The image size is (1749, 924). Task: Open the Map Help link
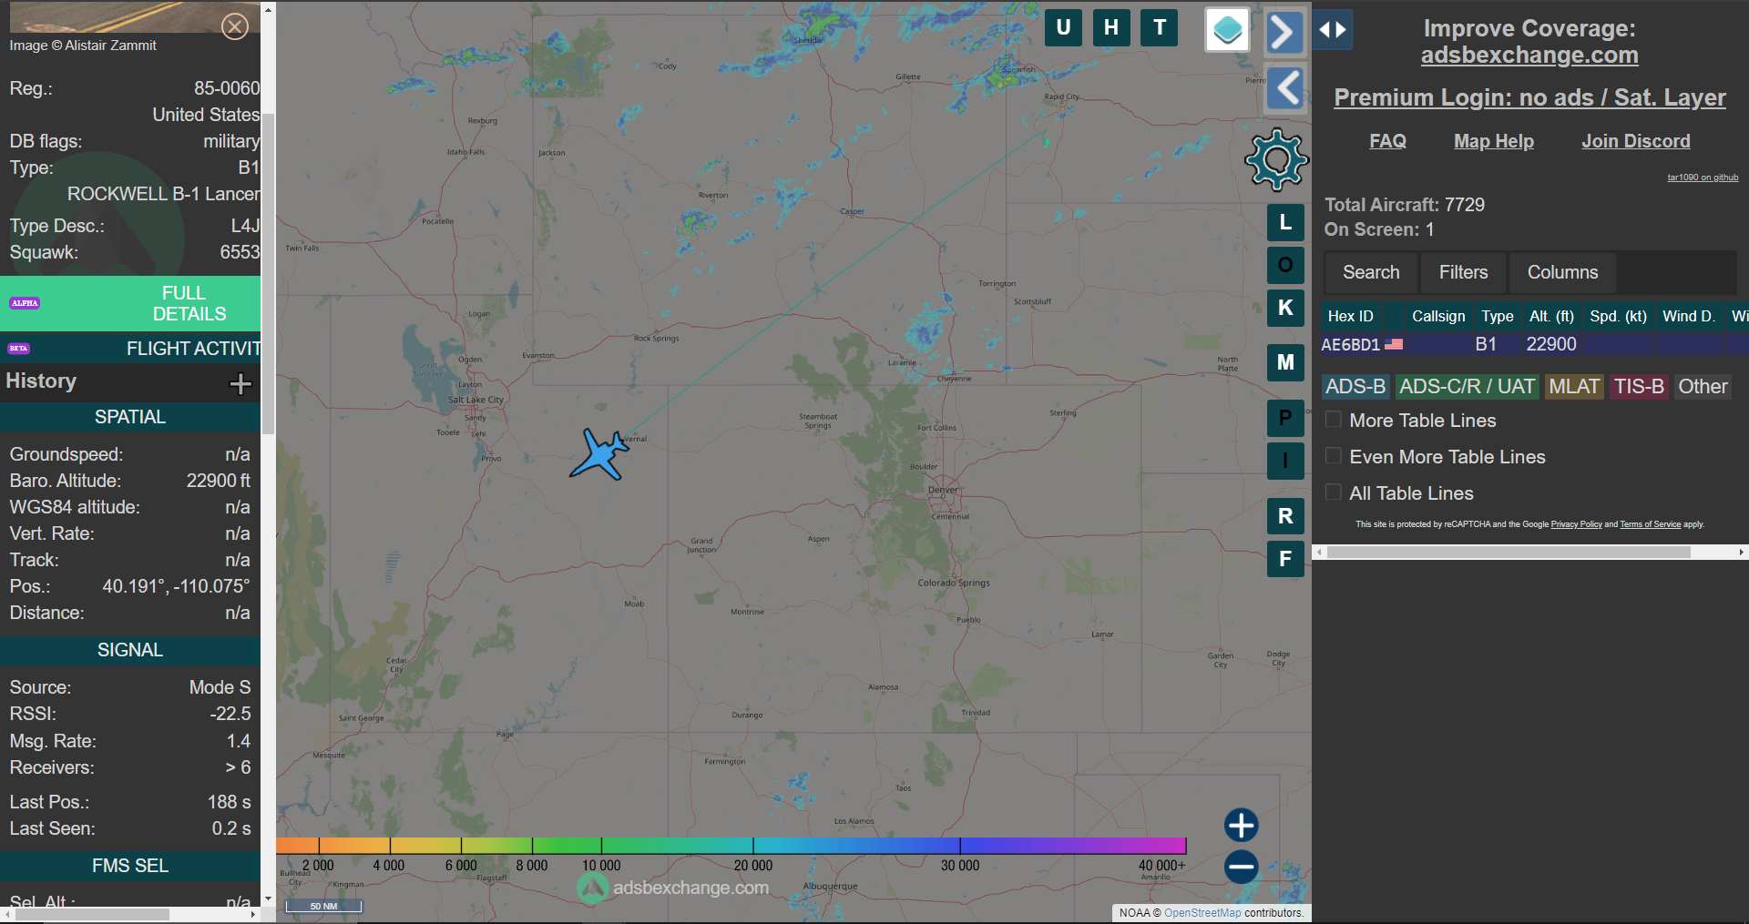coord(1494,141)
